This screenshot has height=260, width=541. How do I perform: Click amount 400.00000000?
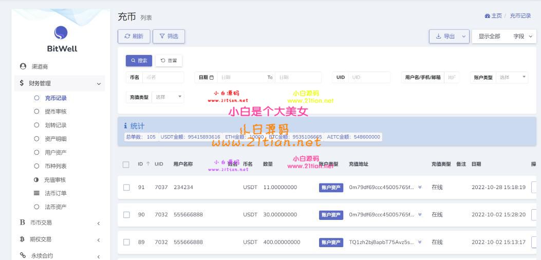tap(282, 242)
